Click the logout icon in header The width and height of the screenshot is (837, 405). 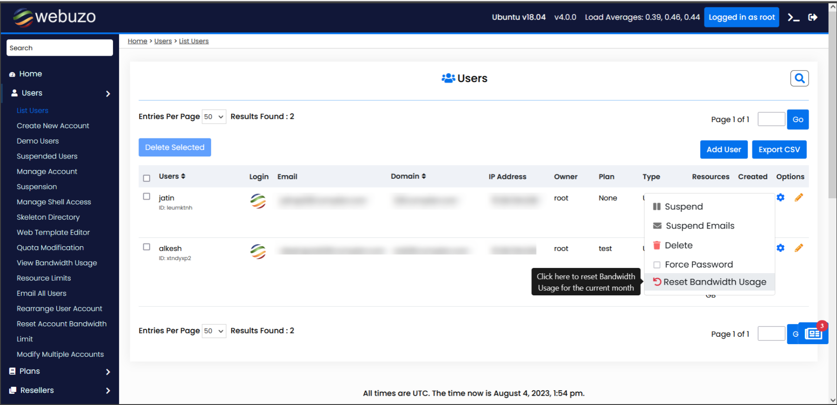(813, 18)
